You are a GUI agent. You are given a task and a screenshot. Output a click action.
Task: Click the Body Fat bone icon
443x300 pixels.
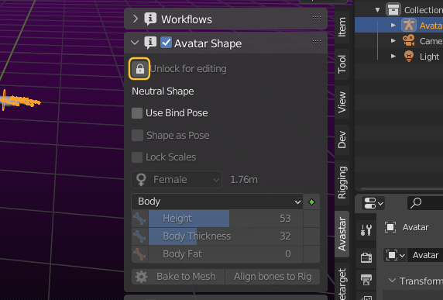139,254
